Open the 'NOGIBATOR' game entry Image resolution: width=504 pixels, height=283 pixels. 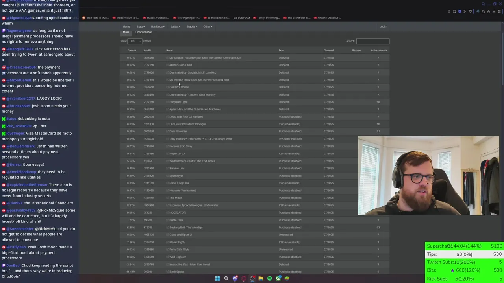point(178,213)
